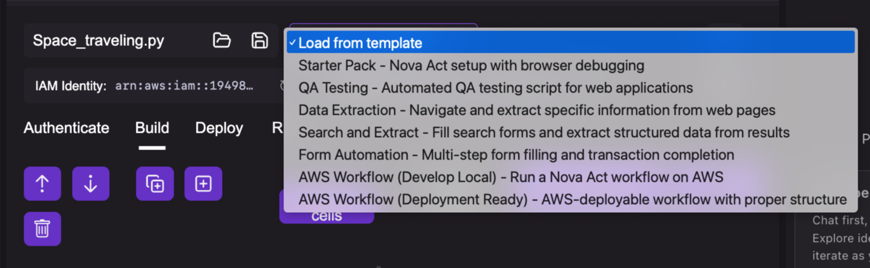Screen dimensions: 870x268
Task: Select the Form Automation template
Action: click(x=516, y=154)
